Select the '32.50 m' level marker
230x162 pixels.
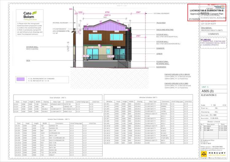pyautogui.click(x=86, y=56)
